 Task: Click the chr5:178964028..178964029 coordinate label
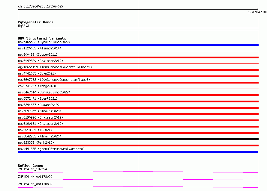(x=40, y=6)
